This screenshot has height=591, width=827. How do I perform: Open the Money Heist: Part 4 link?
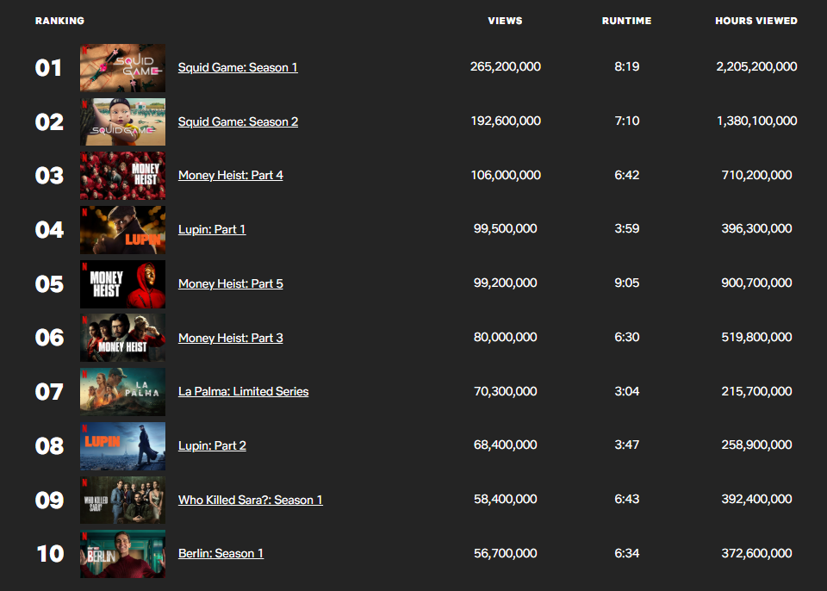coord(230,175)
